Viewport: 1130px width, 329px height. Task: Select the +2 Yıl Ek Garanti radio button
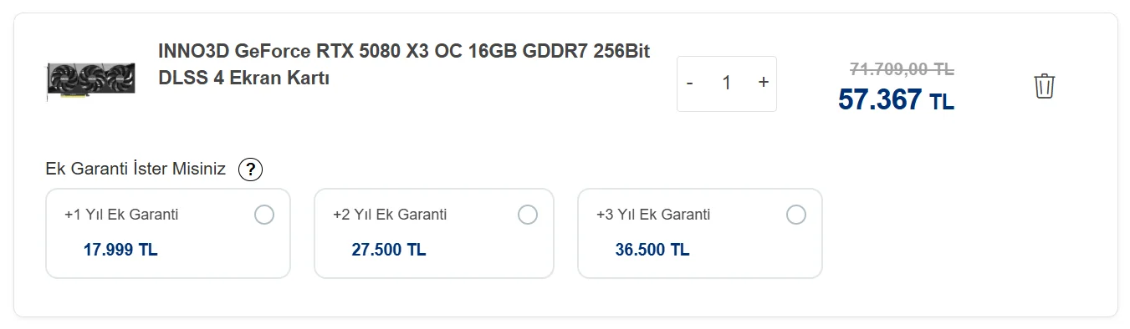pos(528,215)
